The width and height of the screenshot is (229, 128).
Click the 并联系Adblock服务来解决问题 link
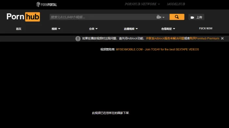click(165, 38)
